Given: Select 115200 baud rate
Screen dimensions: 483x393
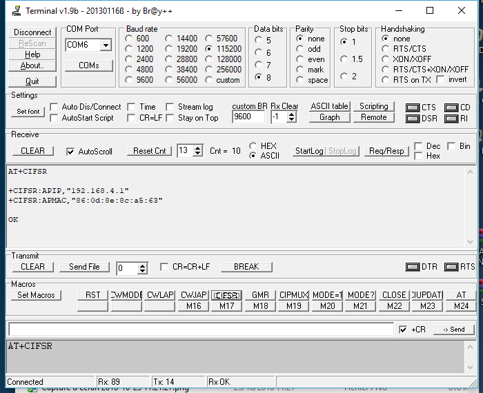Looking at the screenshot, I should (x=209, y=49).
